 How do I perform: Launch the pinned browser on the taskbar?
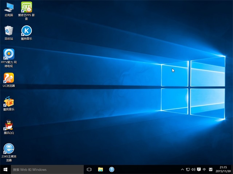pos(112,169)
